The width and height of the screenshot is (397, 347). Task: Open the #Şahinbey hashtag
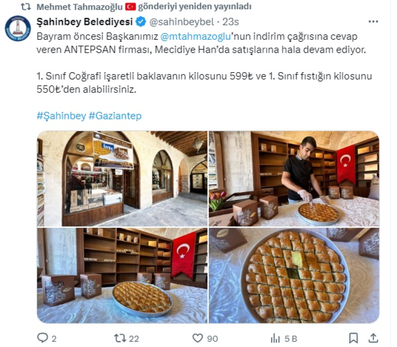pos(61,116)
